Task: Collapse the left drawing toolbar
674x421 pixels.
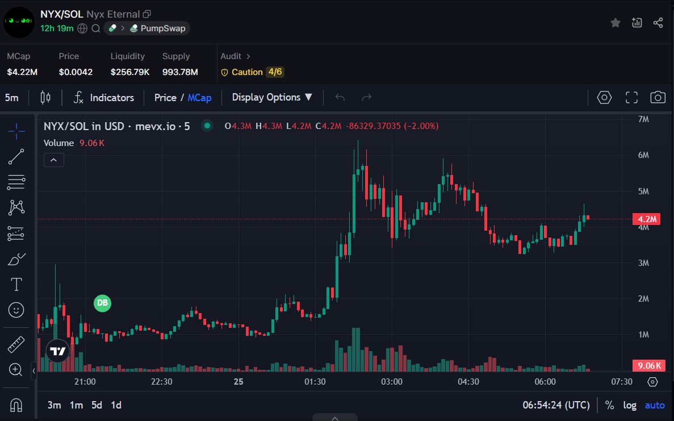Action: [x=34, y=370]
